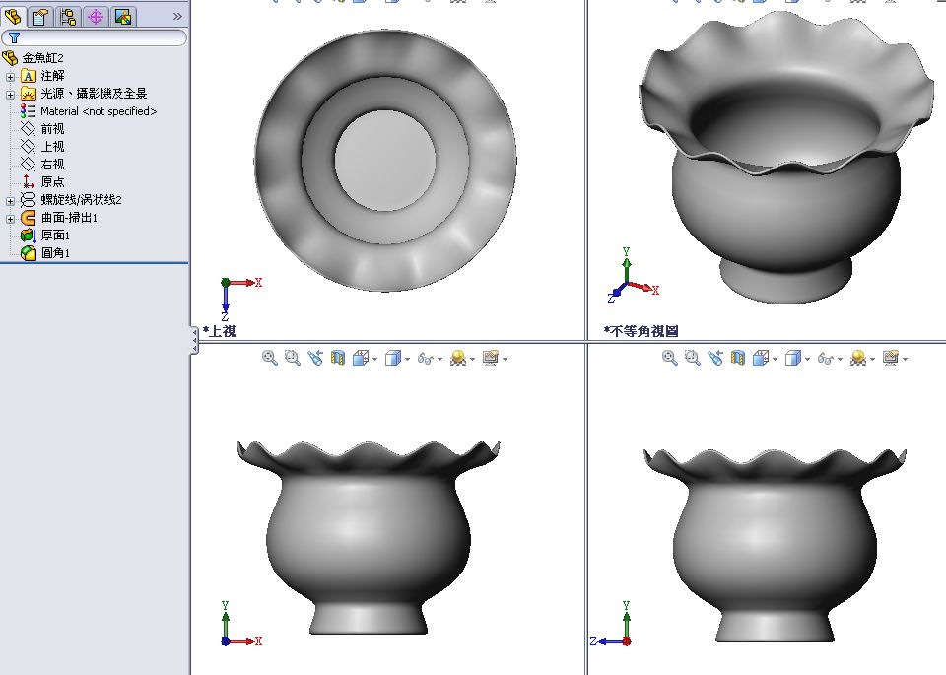Click Zoom to Area in the front view toolbar

pyautogui.click(x=292, y=359)
